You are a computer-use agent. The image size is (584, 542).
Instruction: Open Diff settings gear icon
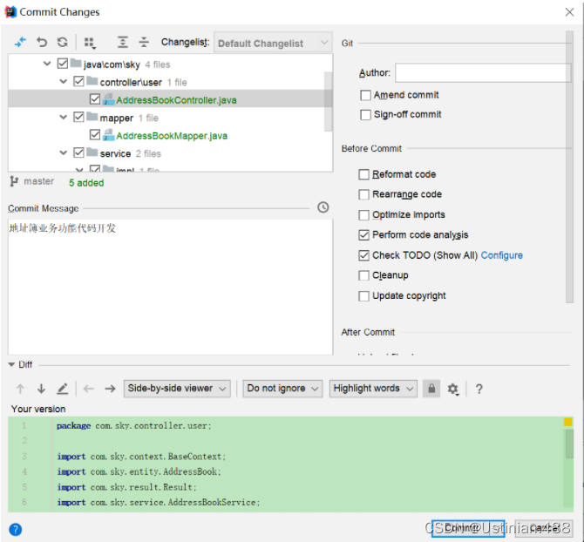click(x=453, y=389)
